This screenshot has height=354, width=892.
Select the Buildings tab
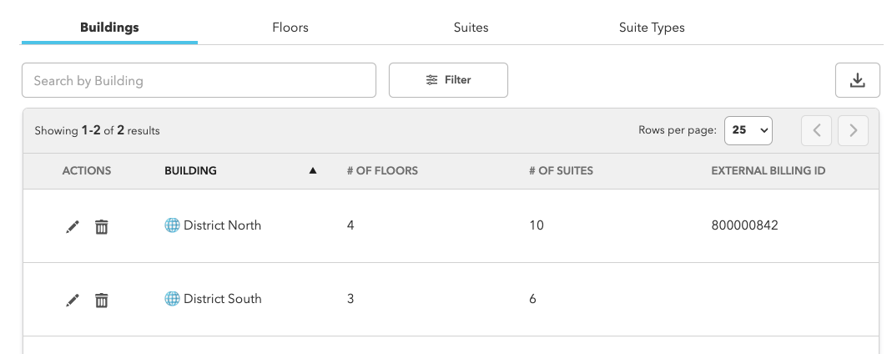pos(109,28)
